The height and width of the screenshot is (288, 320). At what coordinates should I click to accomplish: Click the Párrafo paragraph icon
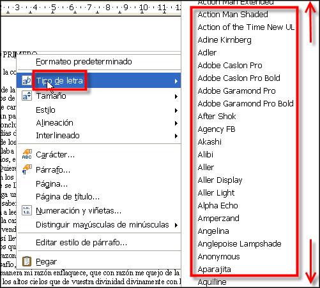coord(27,169)
